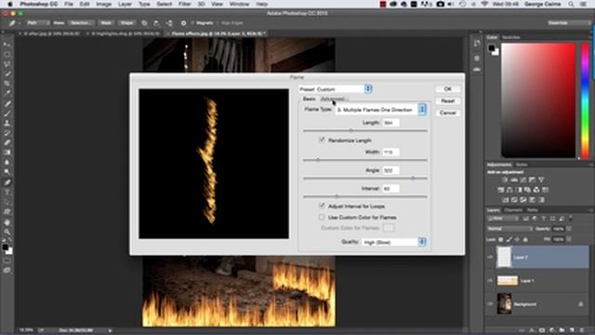Select the Rectangular Marquee tool
The width and height of the screenshot is (595, 335).
[7, 54]
